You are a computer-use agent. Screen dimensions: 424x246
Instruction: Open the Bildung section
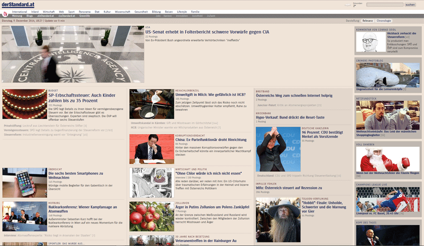pos(156,12)
